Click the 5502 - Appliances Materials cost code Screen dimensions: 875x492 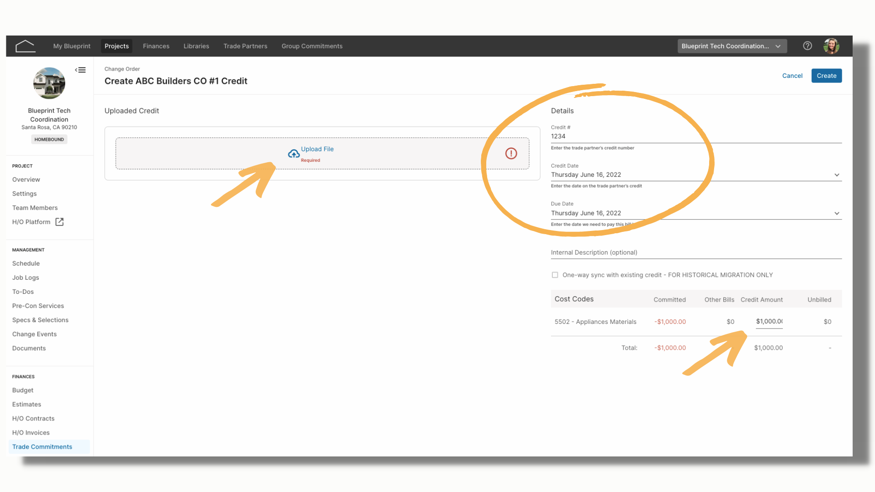(595, 322)
